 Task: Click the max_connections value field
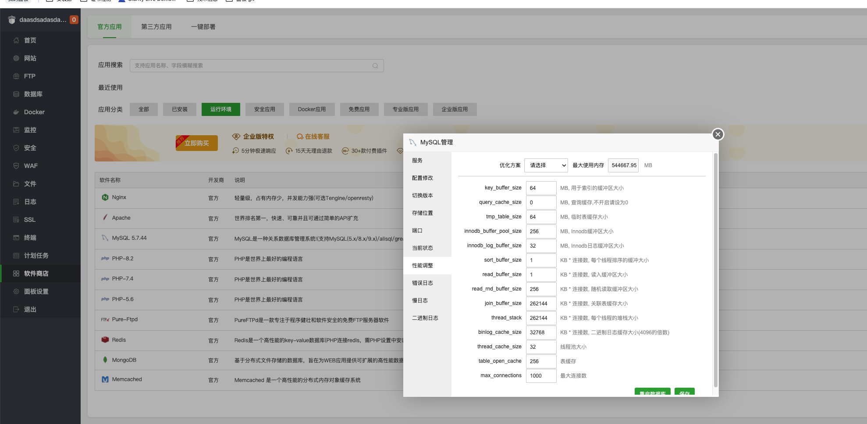coord(541,376)
